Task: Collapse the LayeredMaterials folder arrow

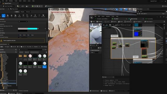Action: [x=1, y=86]
